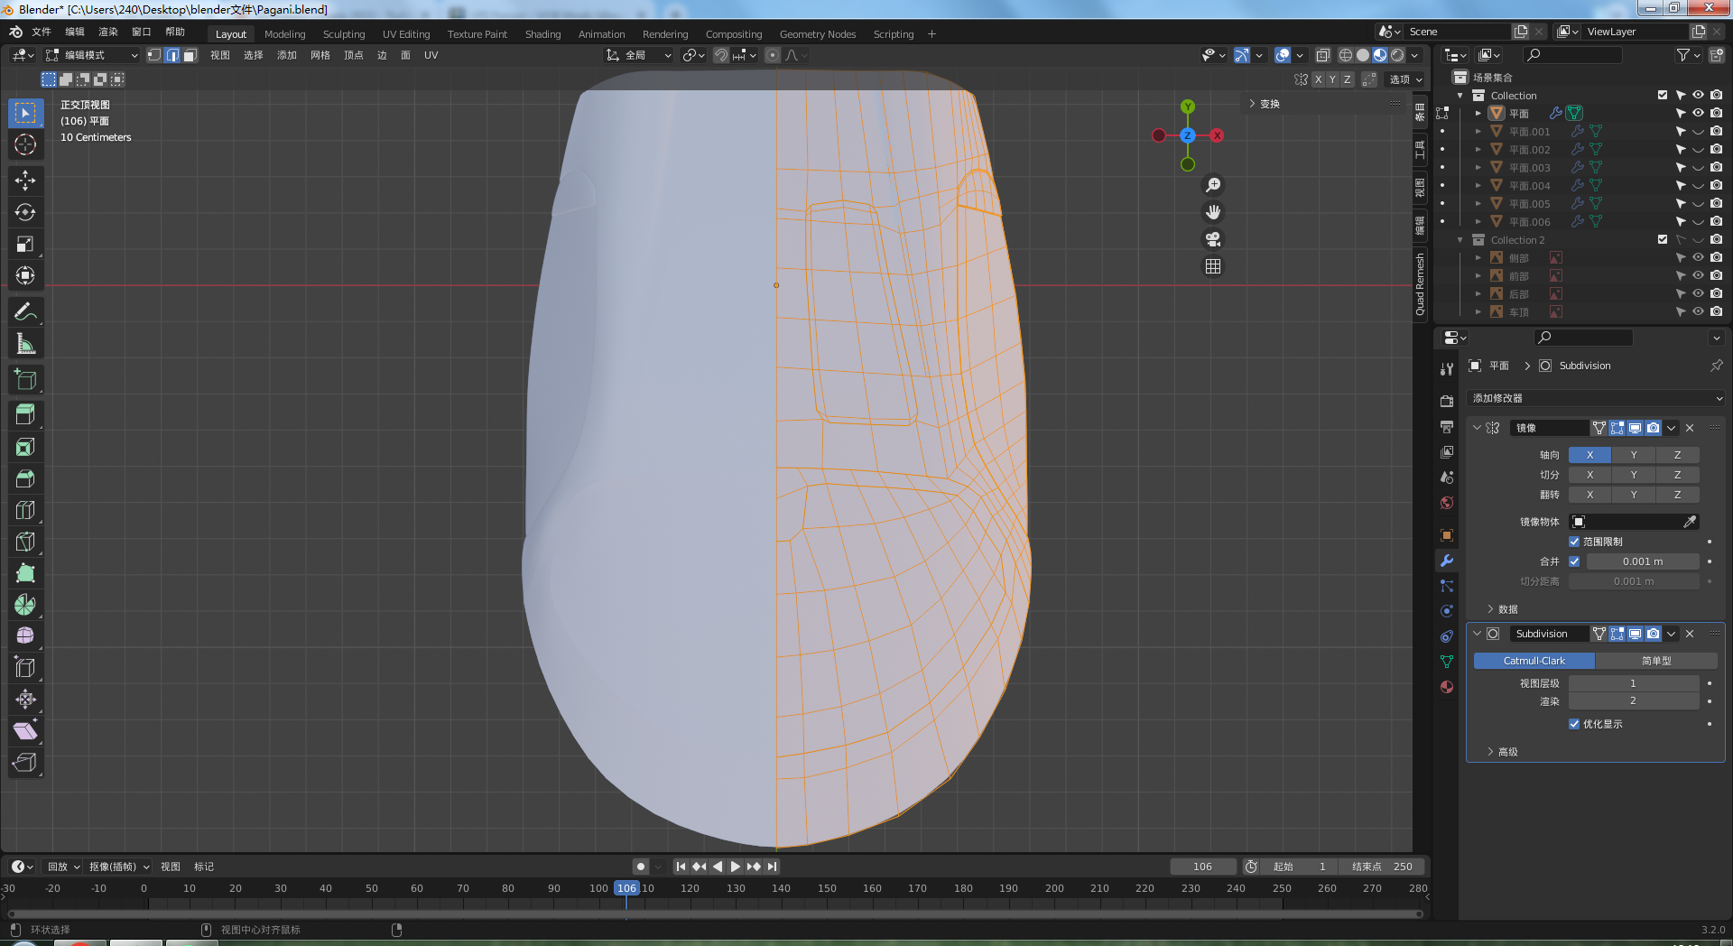Screen dimensions: 1733x946
Task: Click the 合并 distance 0.001 m field
Action: pos(1643,561)
